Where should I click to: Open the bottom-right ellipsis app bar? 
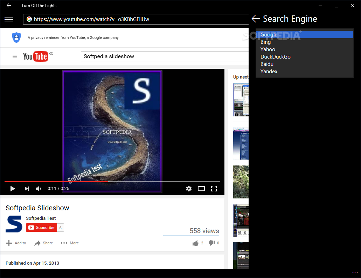355,273
